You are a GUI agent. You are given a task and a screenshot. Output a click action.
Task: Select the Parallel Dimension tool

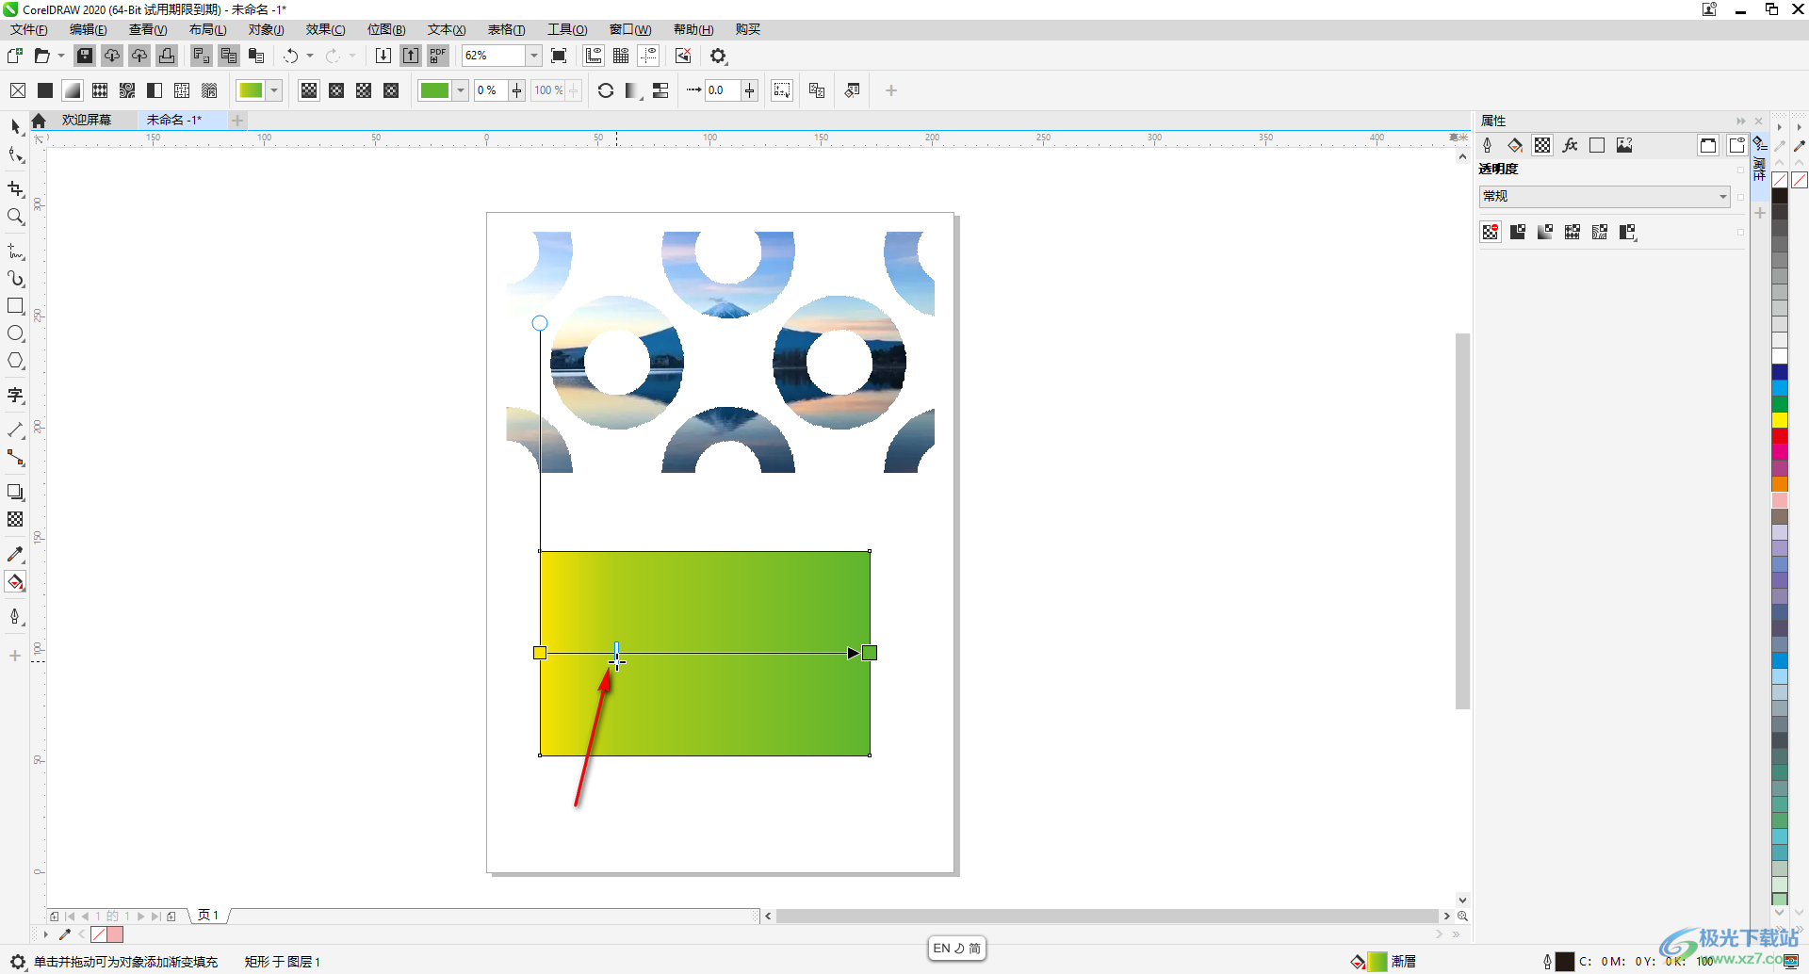tap(15, 430)
